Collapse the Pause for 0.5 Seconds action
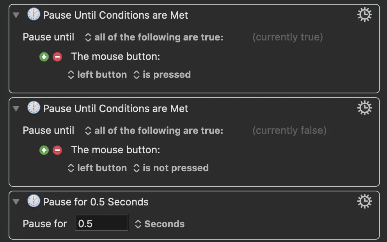Viewport: 387px width, 242px height. point(16,202)
